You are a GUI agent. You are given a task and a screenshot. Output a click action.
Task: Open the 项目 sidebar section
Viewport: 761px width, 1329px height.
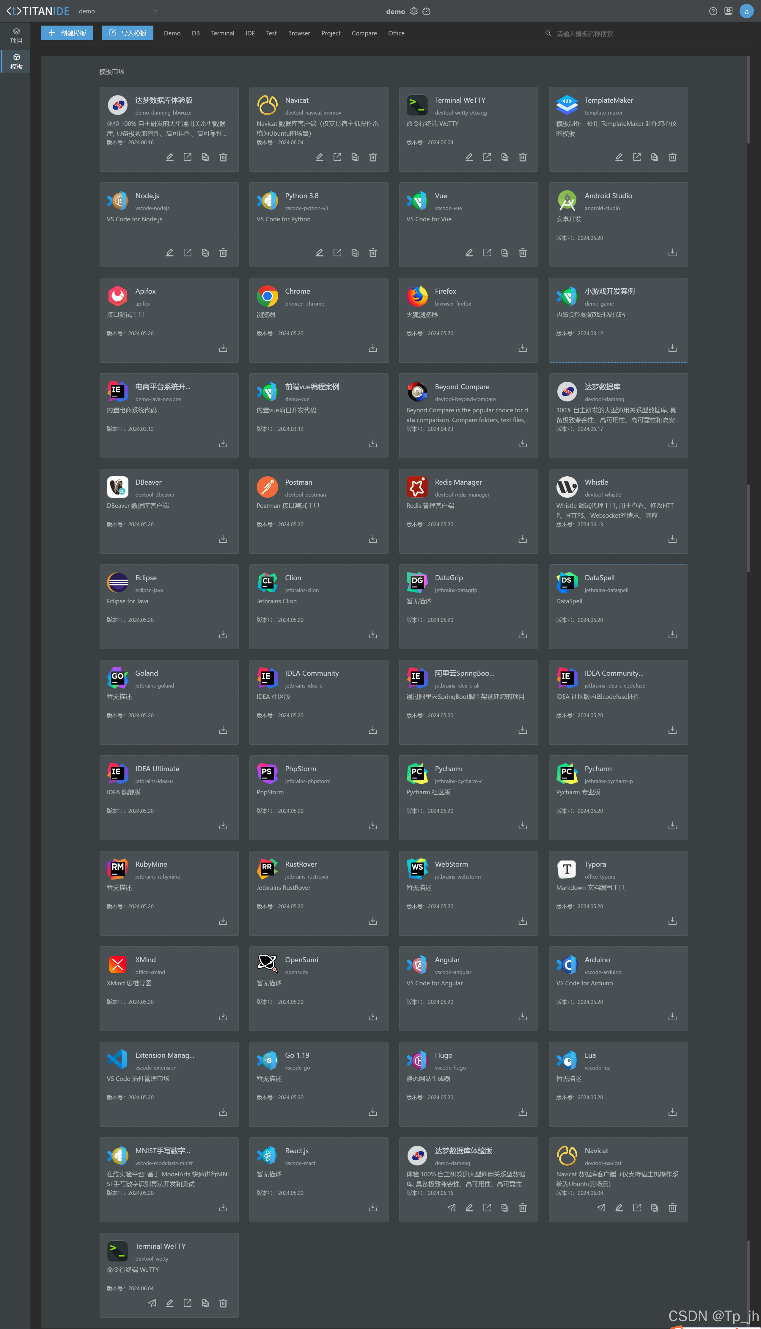(x=16, y=36)
